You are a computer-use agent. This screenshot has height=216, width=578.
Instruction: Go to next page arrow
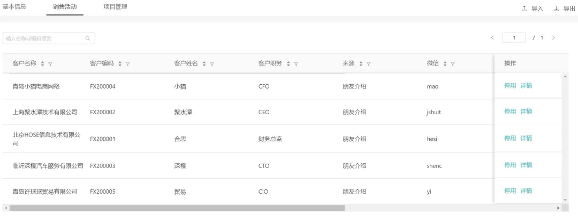[553, 38]
